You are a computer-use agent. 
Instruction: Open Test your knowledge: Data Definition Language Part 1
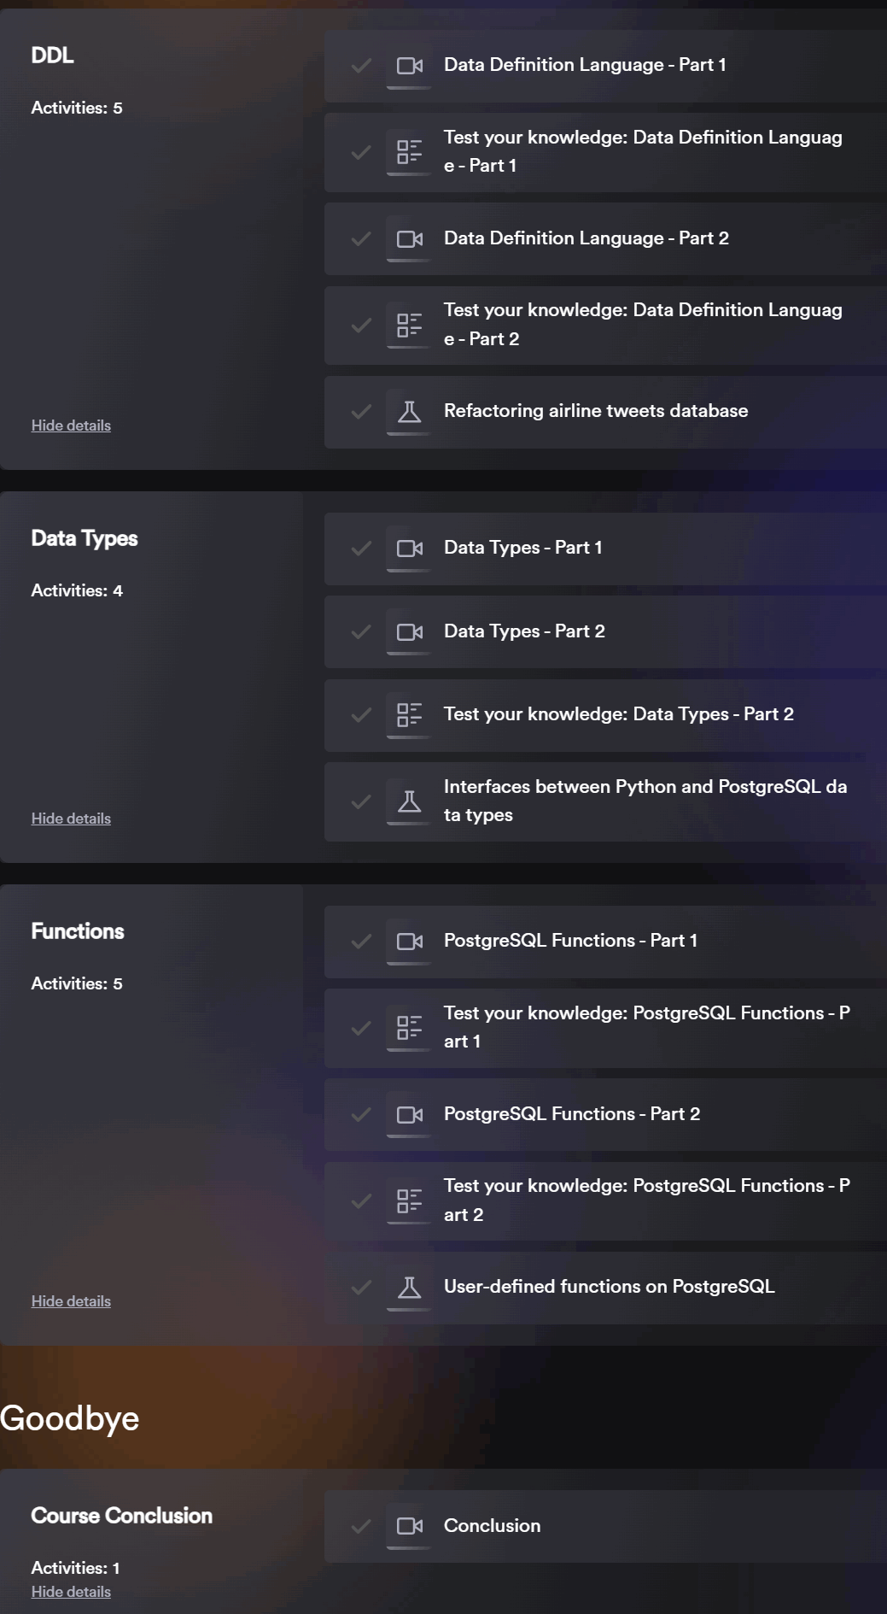pos(605,152)
